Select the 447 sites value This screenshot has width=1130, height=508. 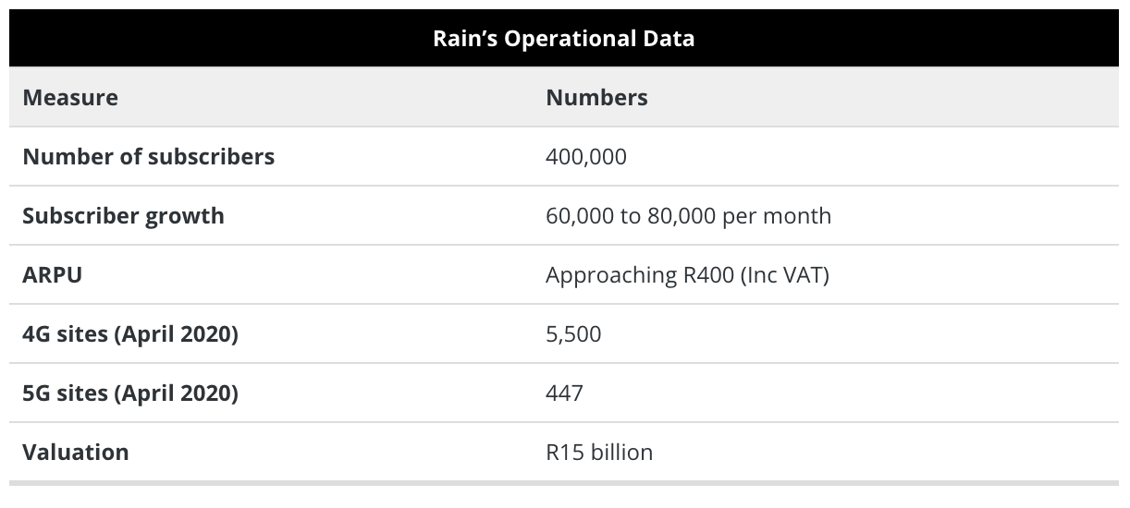coord(564,393)
